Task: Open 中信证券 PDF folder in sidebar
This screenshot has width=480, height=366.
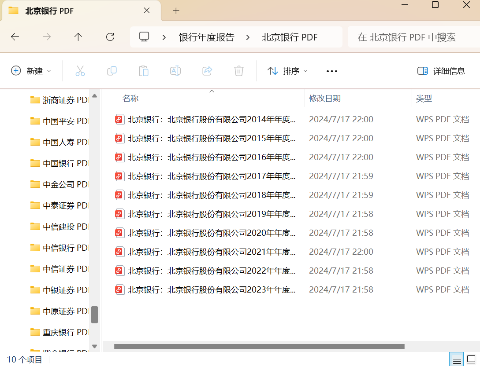Action: pyautogui.click(x=59, y=268)
